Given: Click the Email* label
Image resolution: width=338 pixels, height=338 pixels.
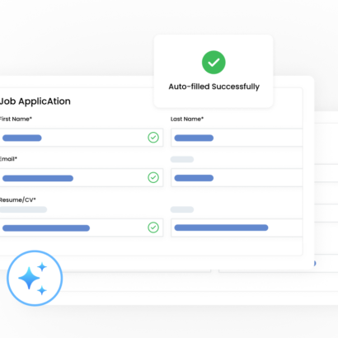Looking at the screenshot, I should click(8, 159).
